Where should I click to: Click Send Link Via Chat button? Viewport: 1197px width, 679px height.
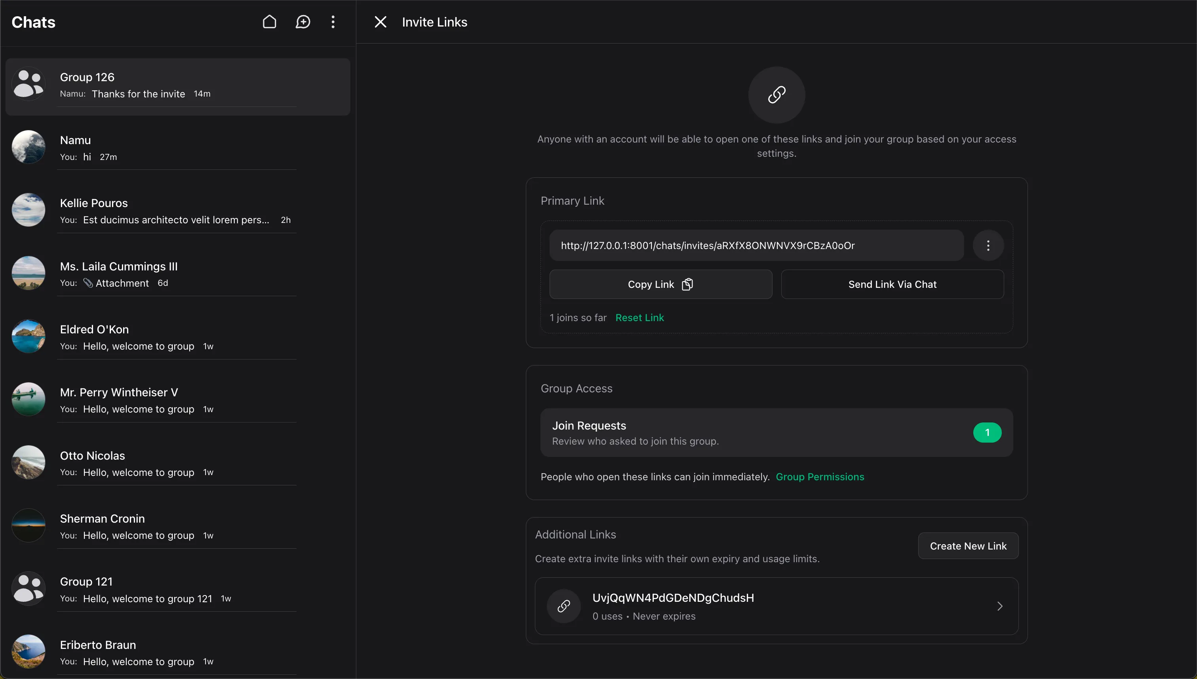click(893, 284)
